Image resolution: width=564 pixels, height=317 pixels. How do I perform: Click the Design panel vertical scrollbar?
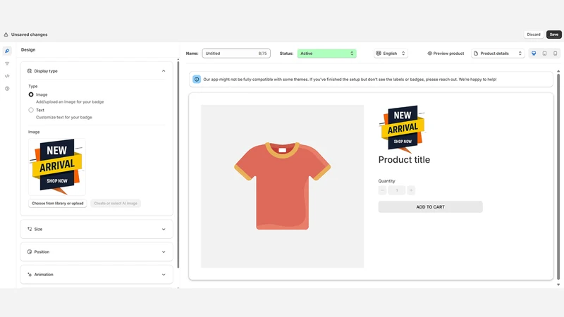[178, 166]
